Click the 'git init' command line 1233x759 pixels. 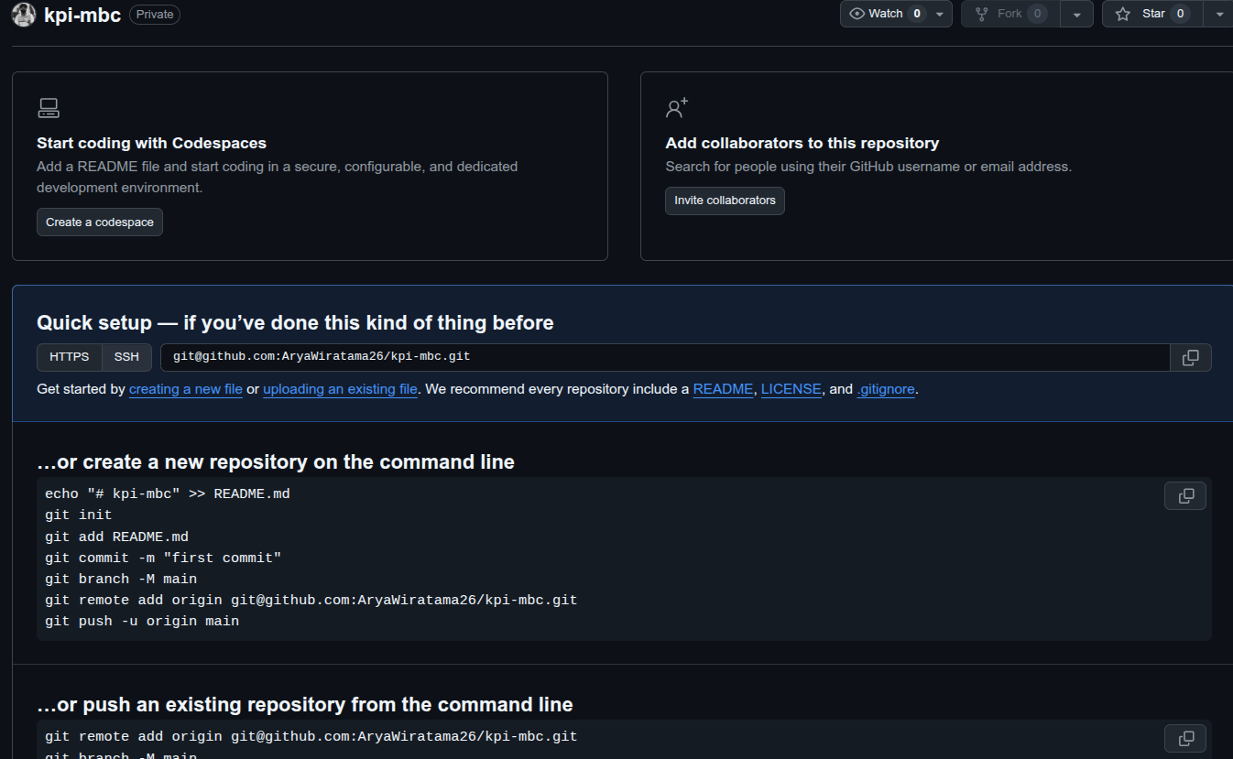tap(79, 515)
